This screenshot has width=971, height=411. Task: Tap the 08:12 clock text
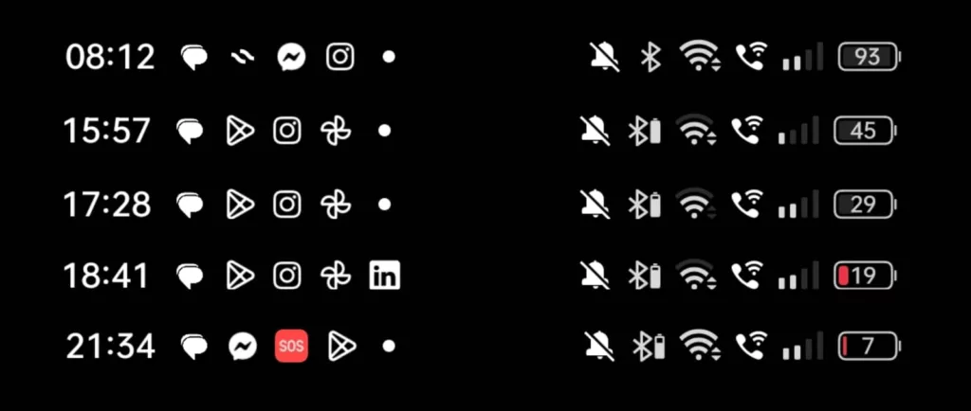(x=110, y=58)
